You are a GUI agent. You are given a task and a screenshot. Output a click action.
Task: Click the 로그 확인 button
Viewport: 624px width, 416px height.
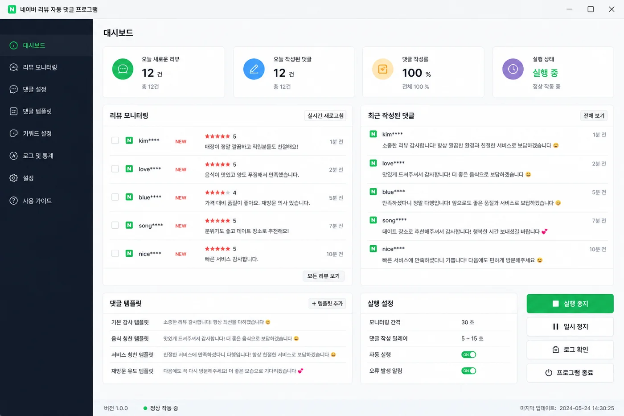click(x=570, y=350)
